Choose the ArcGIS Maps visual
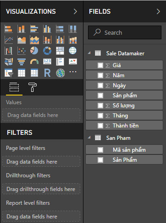The width and height of the screenshot is (166, 223). pos(60,73)
